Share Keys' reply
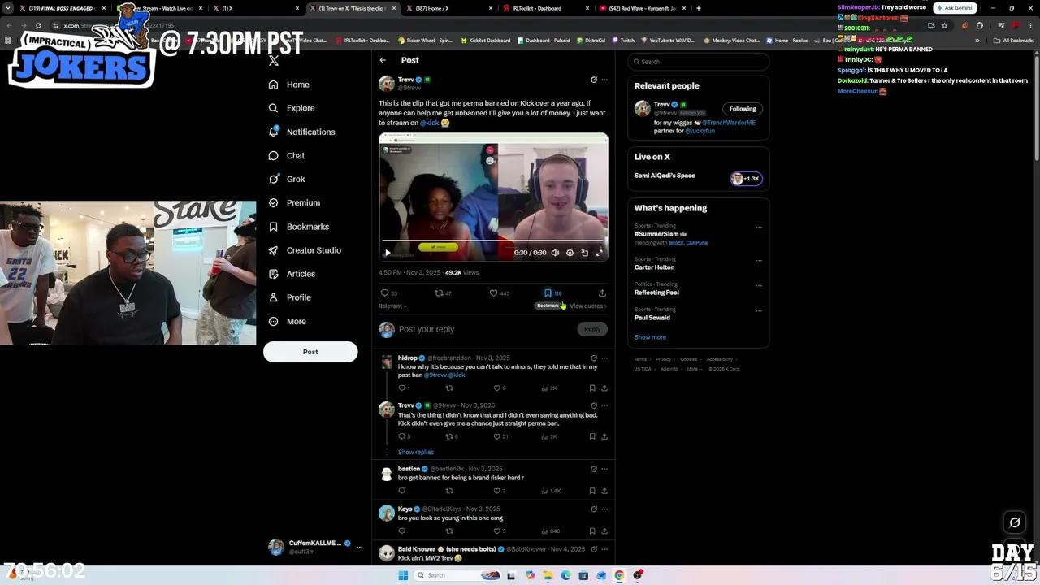This screenshot has height=585, width=1040. [604, 531]
